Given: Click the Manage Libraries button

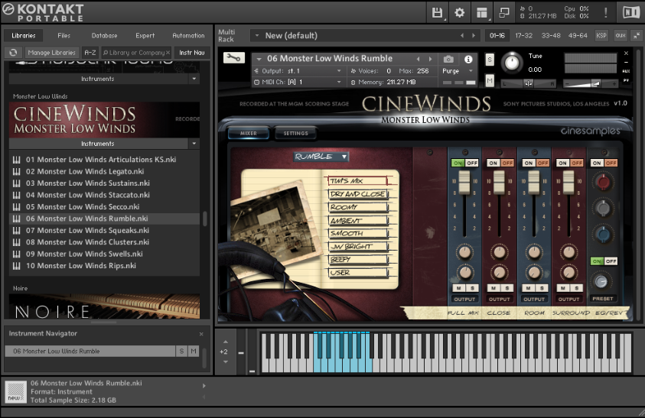Looking at the screenshot, I should (52, 53).
